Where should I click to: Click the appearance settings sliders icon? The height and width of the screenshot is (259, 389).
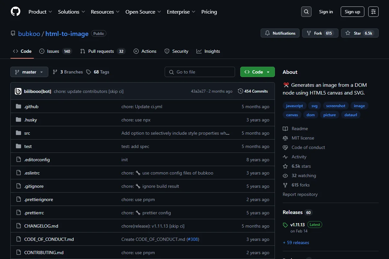coord(373,12)
